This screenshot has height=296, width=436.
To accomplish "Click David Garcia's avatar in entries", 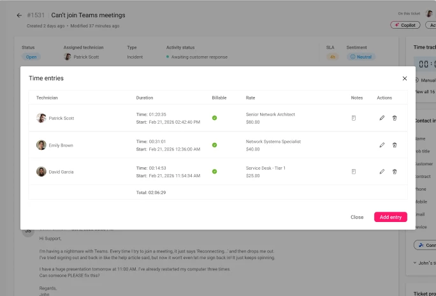I will [x=41, y=172].
